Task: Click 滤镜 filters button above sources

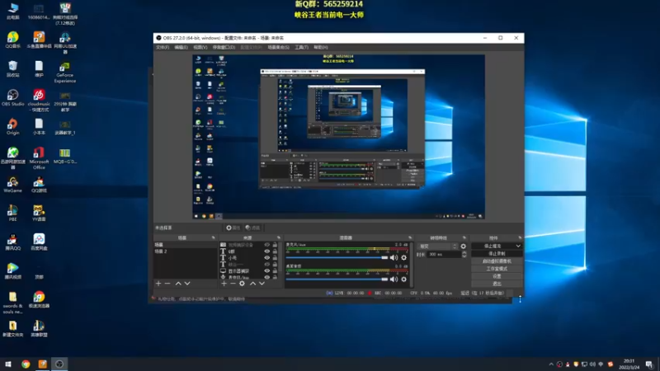Action: pos(254,228)
